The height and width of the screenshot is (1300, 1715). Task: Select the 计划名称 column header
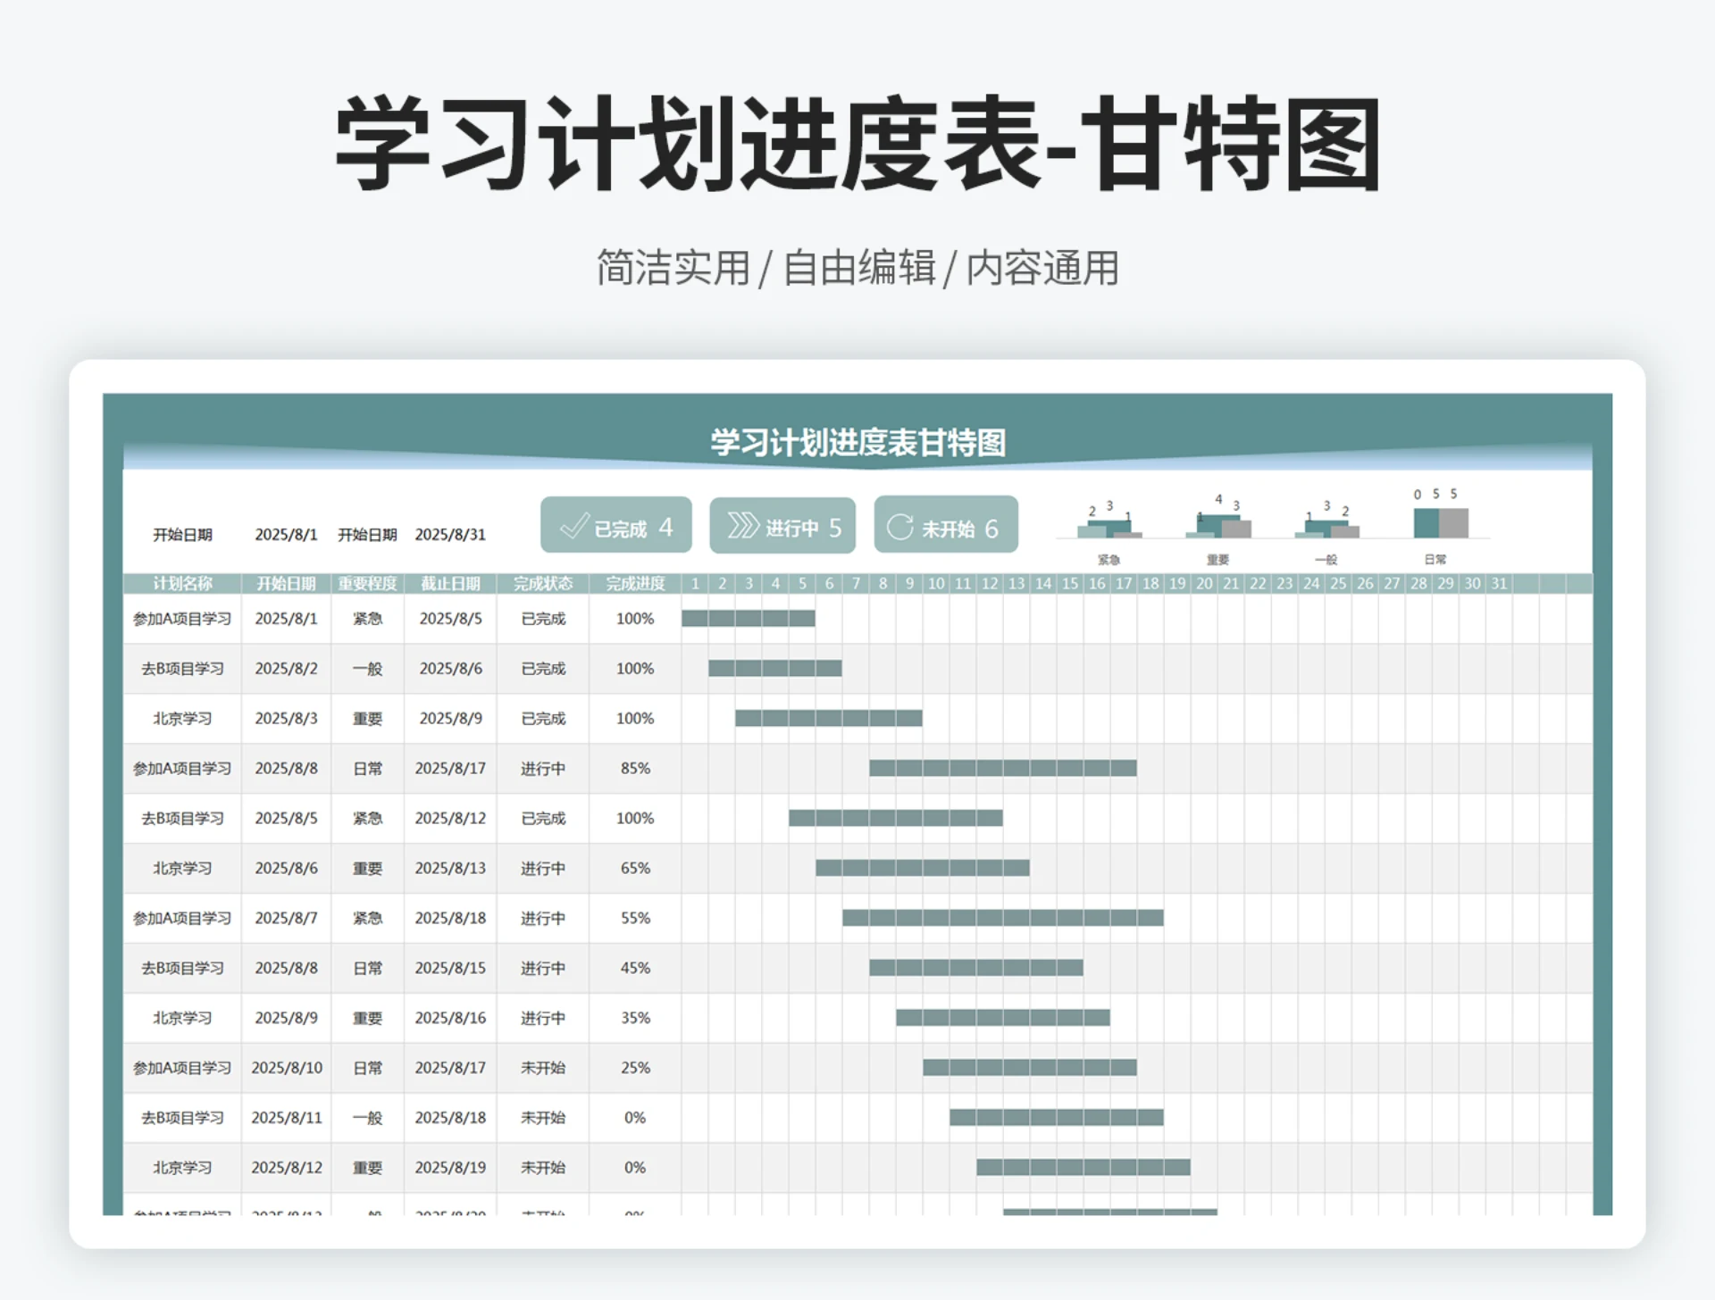click(183, 584)
